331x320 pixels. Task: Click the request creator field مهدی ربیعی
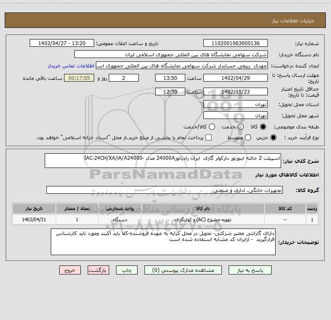182,66
